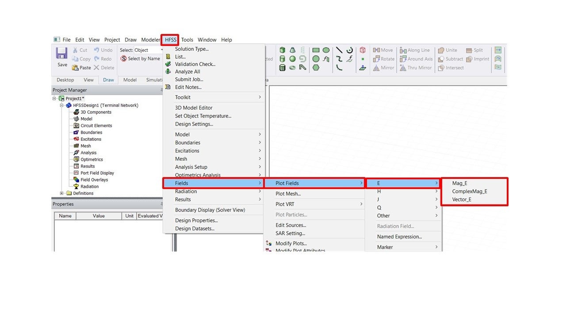Click the Modify Plots icon
566x318 pixels.
(x=268, y=243)
